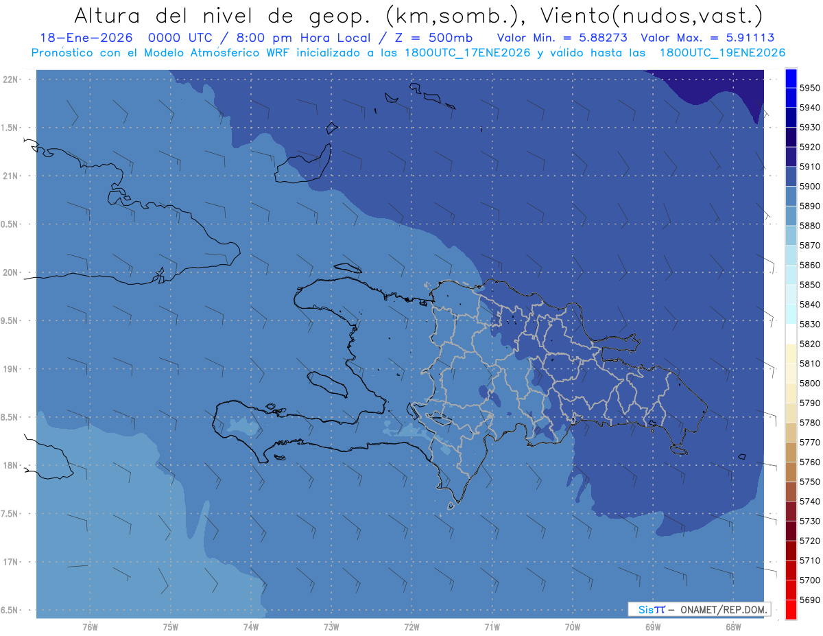This screenshot has width=823, height=636.
Task: Select the date text '18-Ene-2026'
Action: click(88, 38)
